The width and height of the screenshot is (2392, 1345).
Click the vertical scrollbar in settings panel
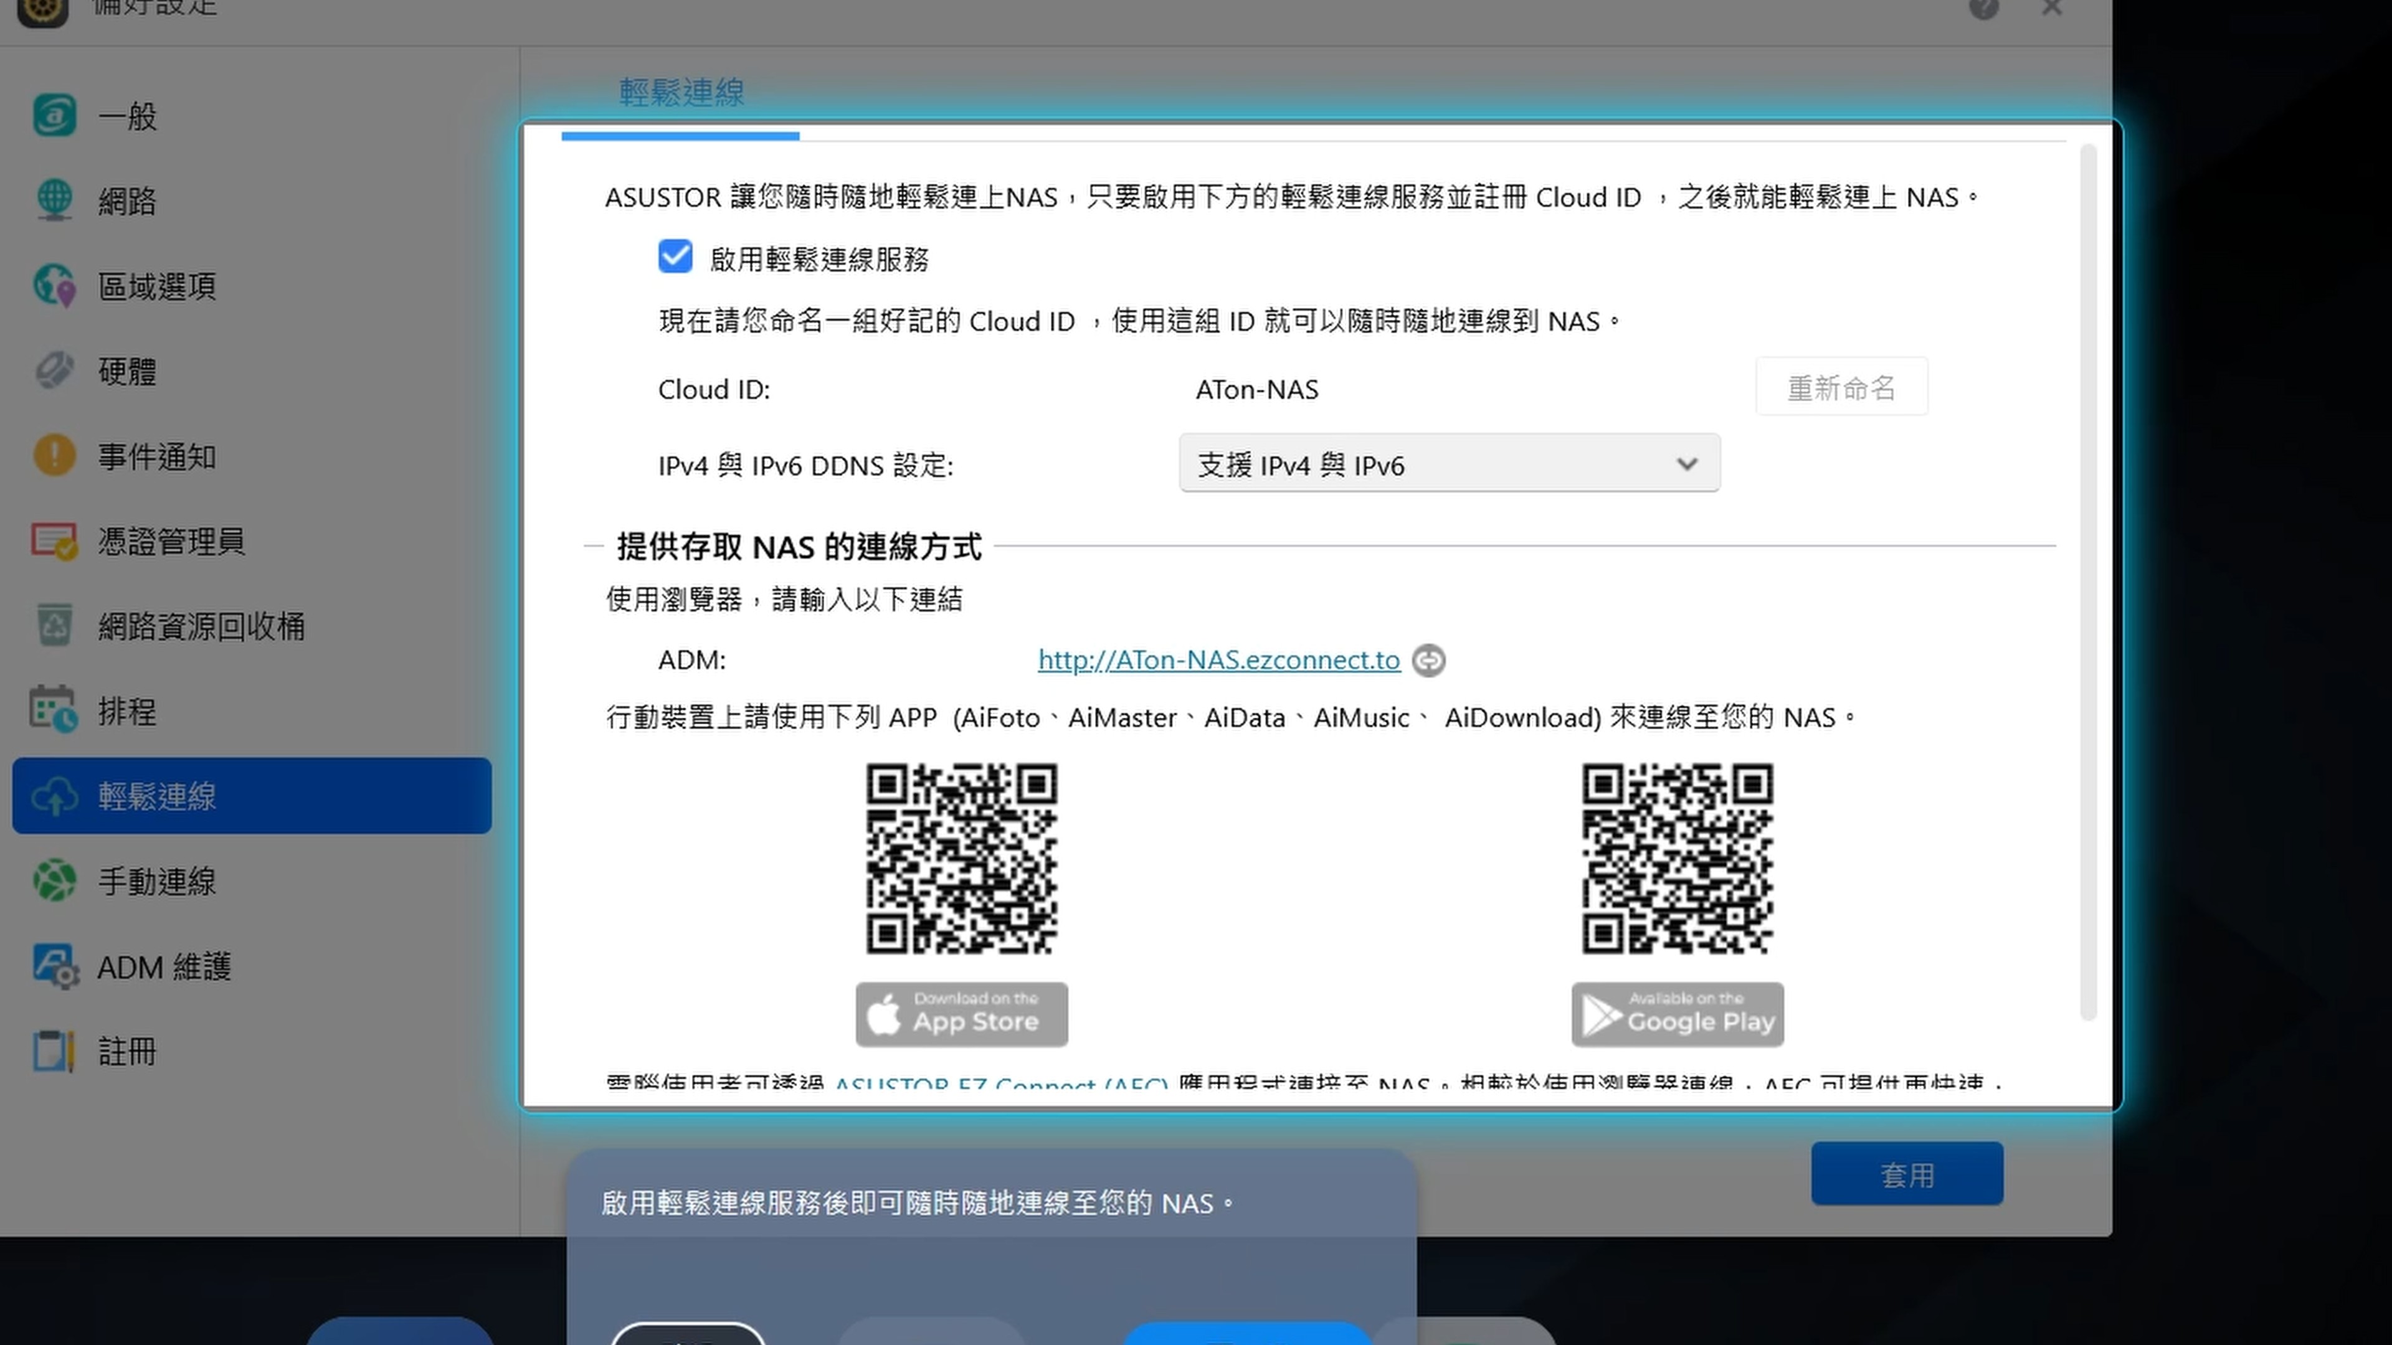2089,580
